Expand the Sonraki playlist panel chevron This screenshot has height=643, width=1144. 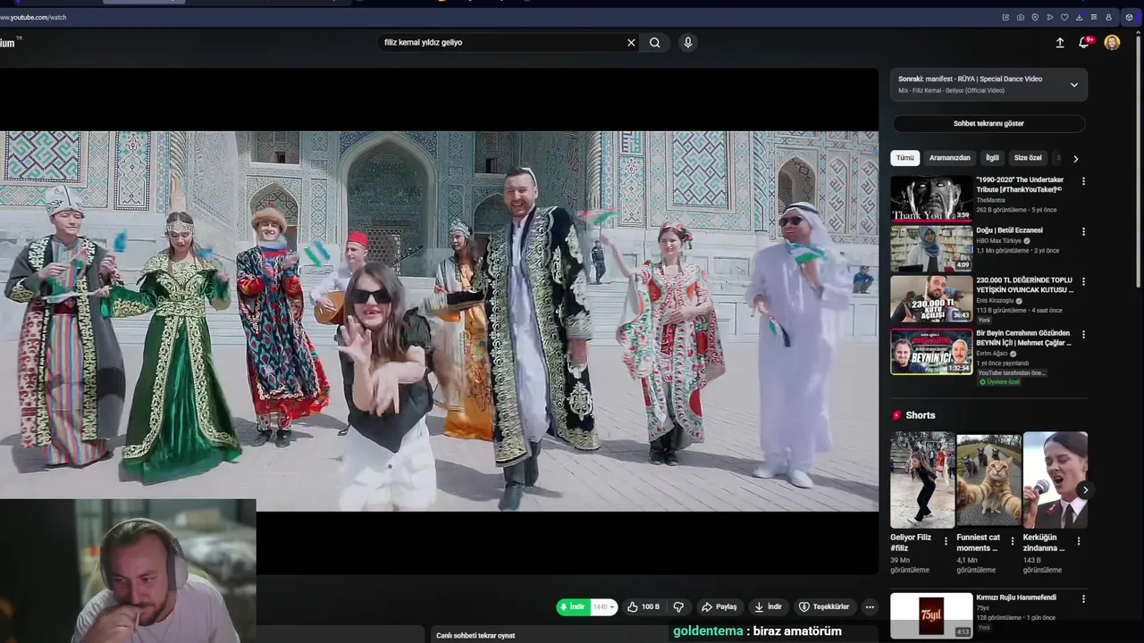[x=1074, y=85]
